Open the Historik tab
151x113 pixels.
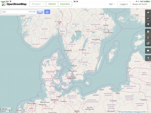pyautogui.click(x=52, y=4)
